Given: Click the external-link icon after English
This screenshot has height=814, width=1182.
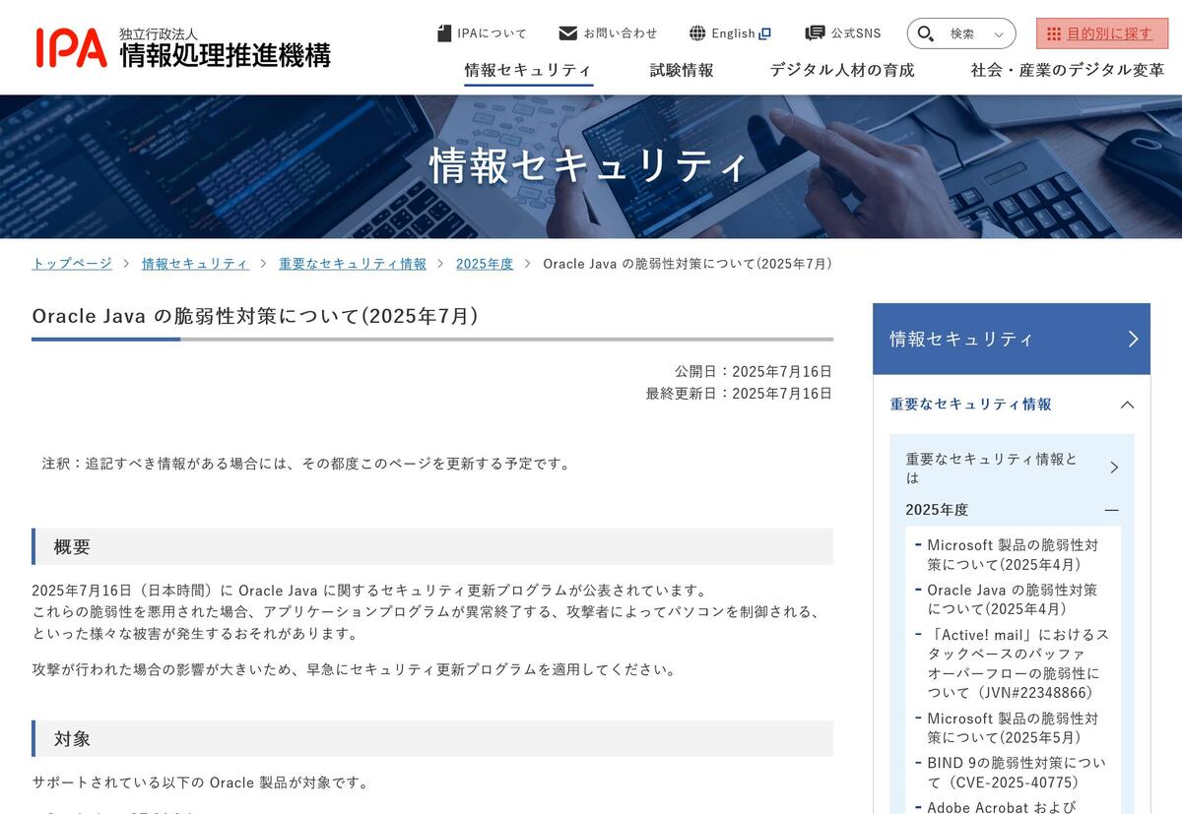Looking at the screenshot, I should pyautogui.click(x=765, y=33).
